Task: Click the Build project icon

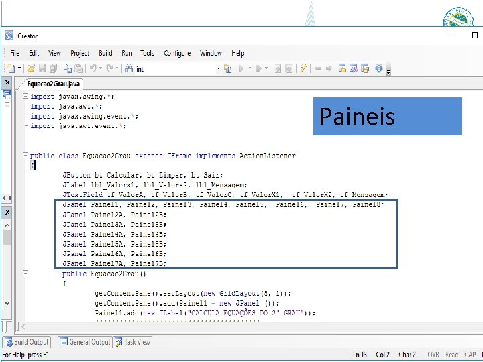Action: click(228, 68)
